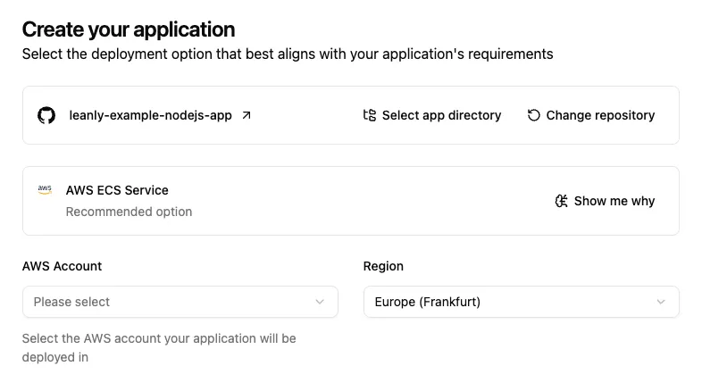
Task: Click the directory tree icon
Action: tap(370, 115)
